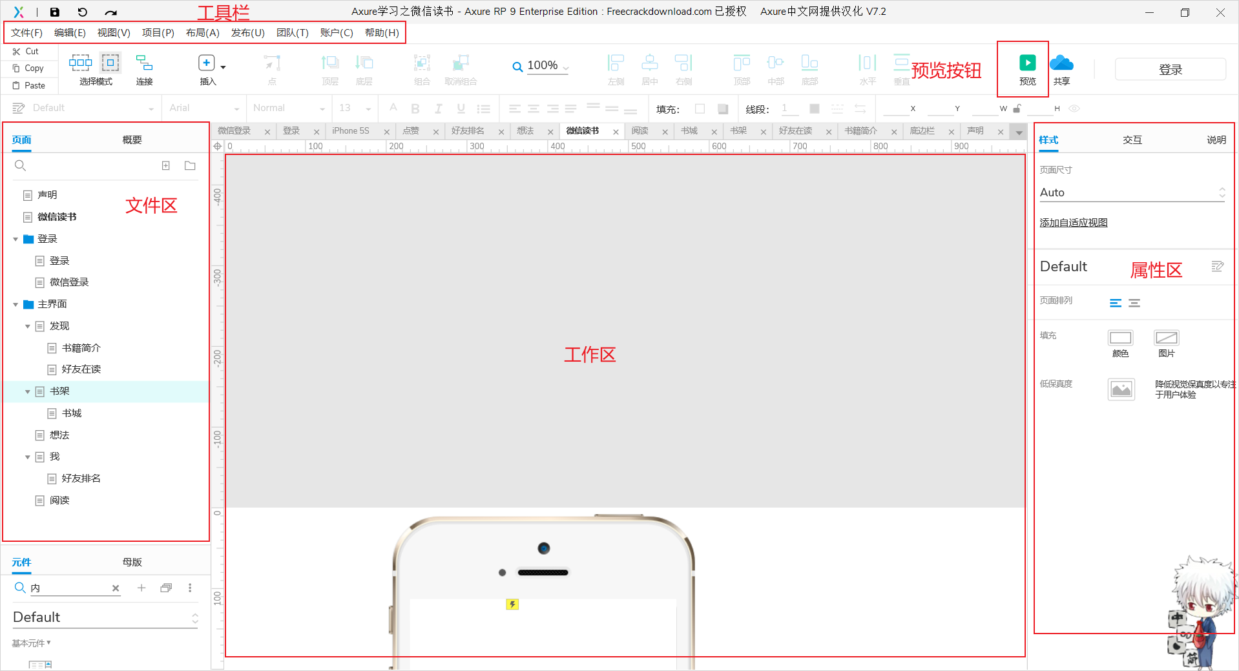Image resolution: width=1239 pixels, height=671 pixels.
Task: Align widgets to 中部 (middle)
Action: 776,70
